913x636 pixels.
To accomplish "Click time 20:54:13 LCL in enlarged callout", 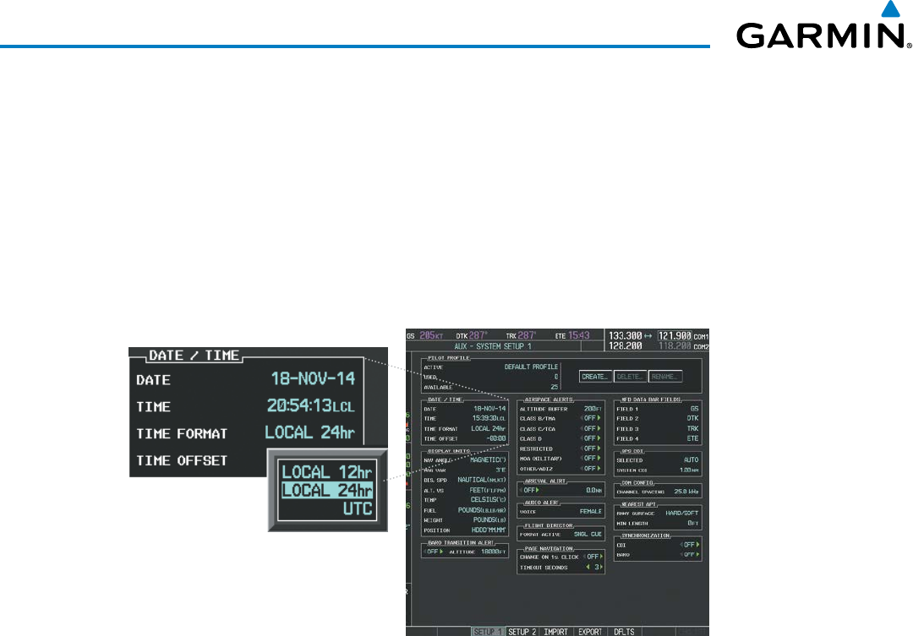I will point(310,405).
